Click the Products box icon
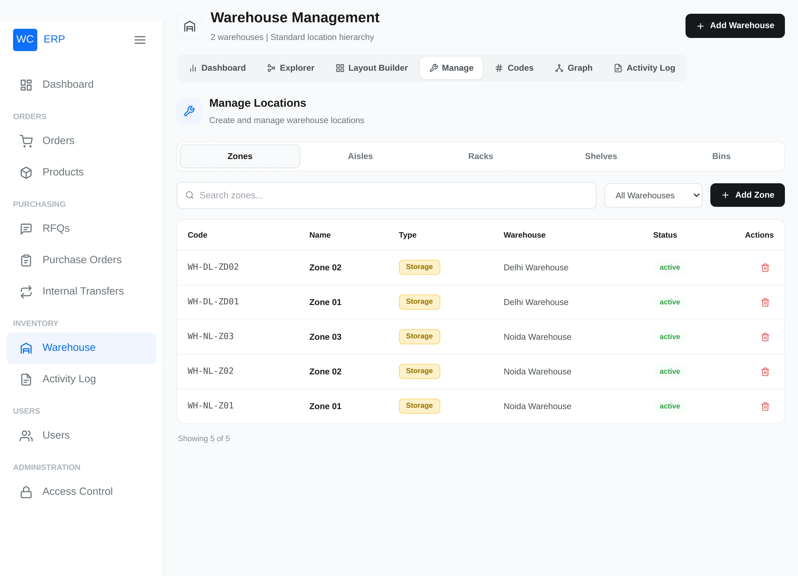 tap(26, 172)
